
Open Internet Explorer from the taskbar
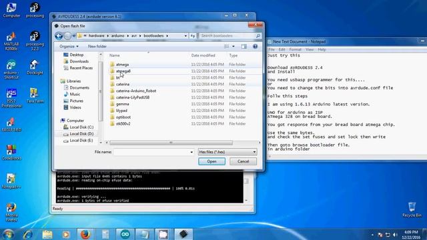pyautogui.click(x=28, y=234)
